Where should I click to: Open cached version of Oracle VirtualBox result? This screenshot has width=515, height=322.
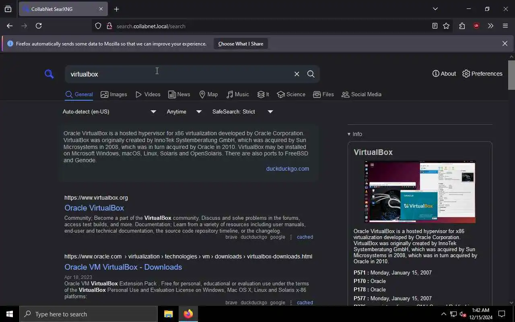coord(305,237)
